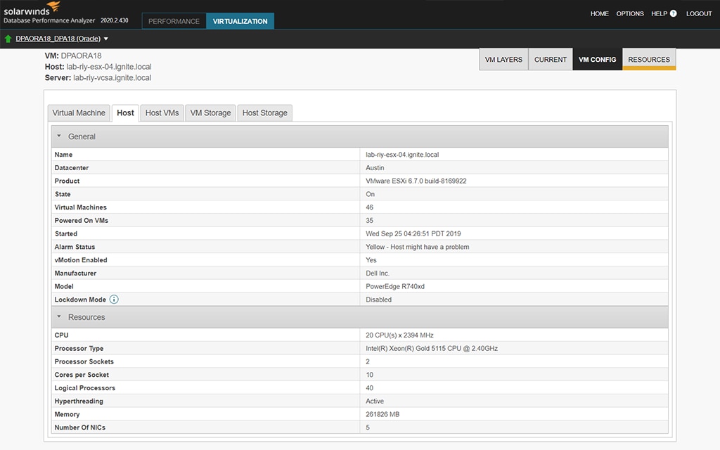Switch to the PERFORMANCE tab
Image resolution: width=720 pixels, height=450 pixels.
click(174, 21)
